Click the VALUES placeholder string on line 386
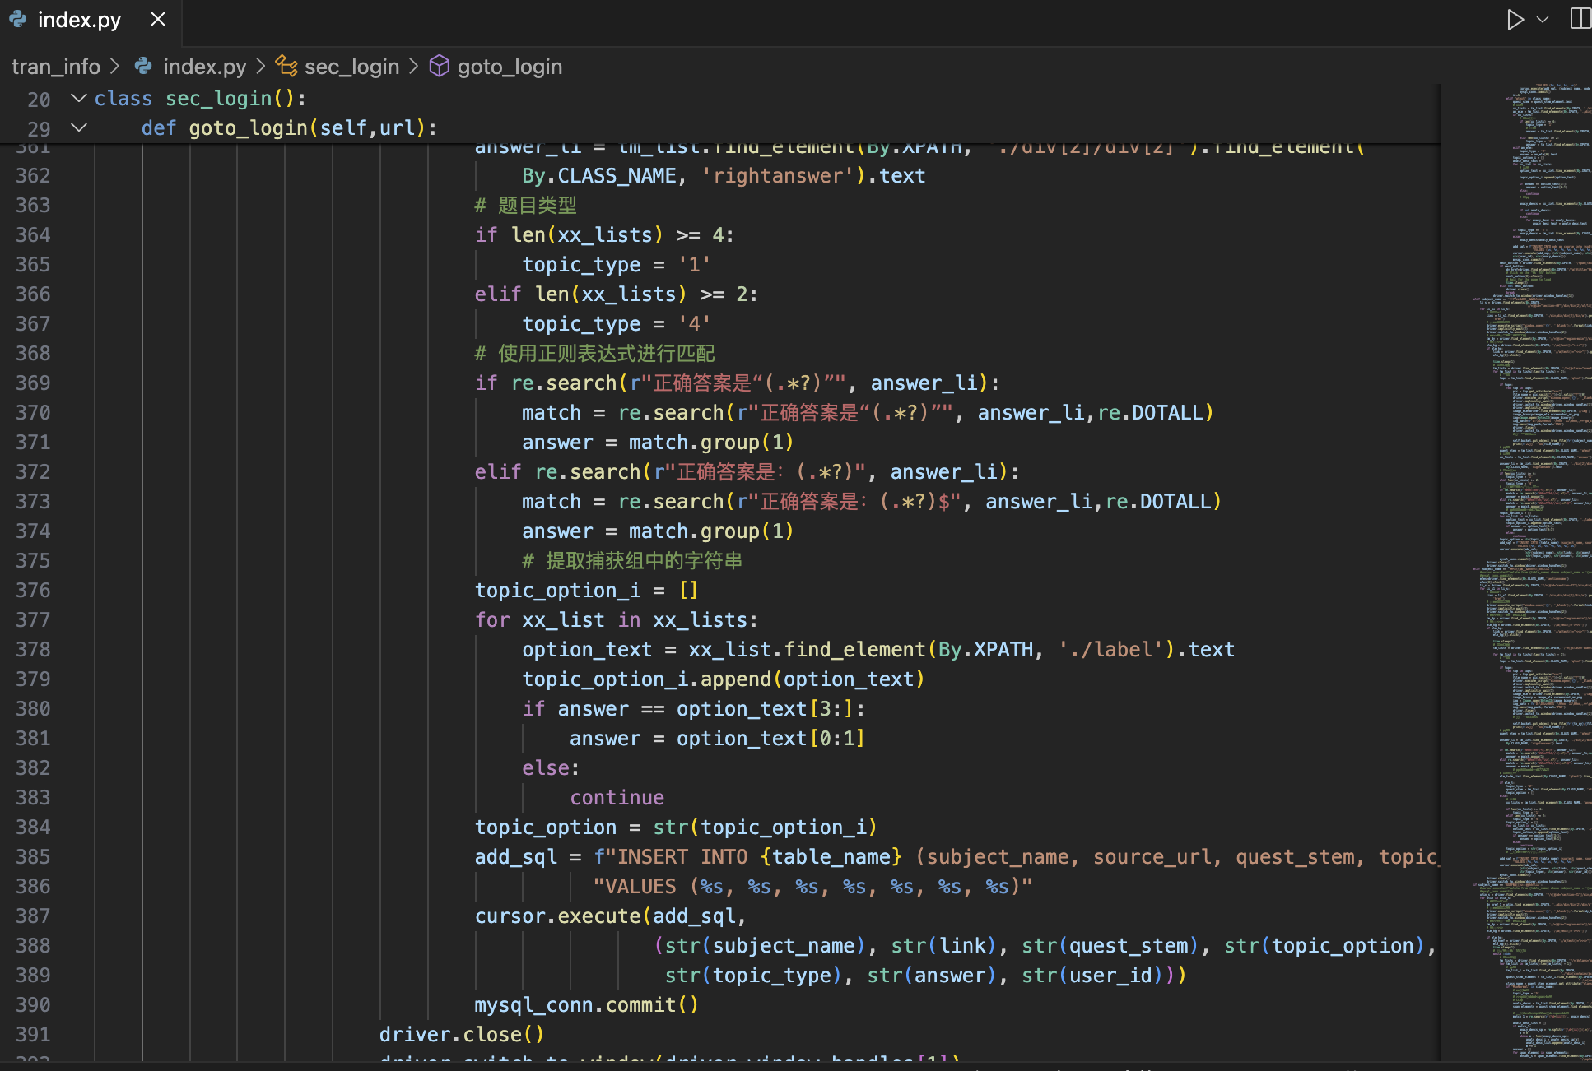The height and width of the screenshot is (1071, 1592). [812, 887]
